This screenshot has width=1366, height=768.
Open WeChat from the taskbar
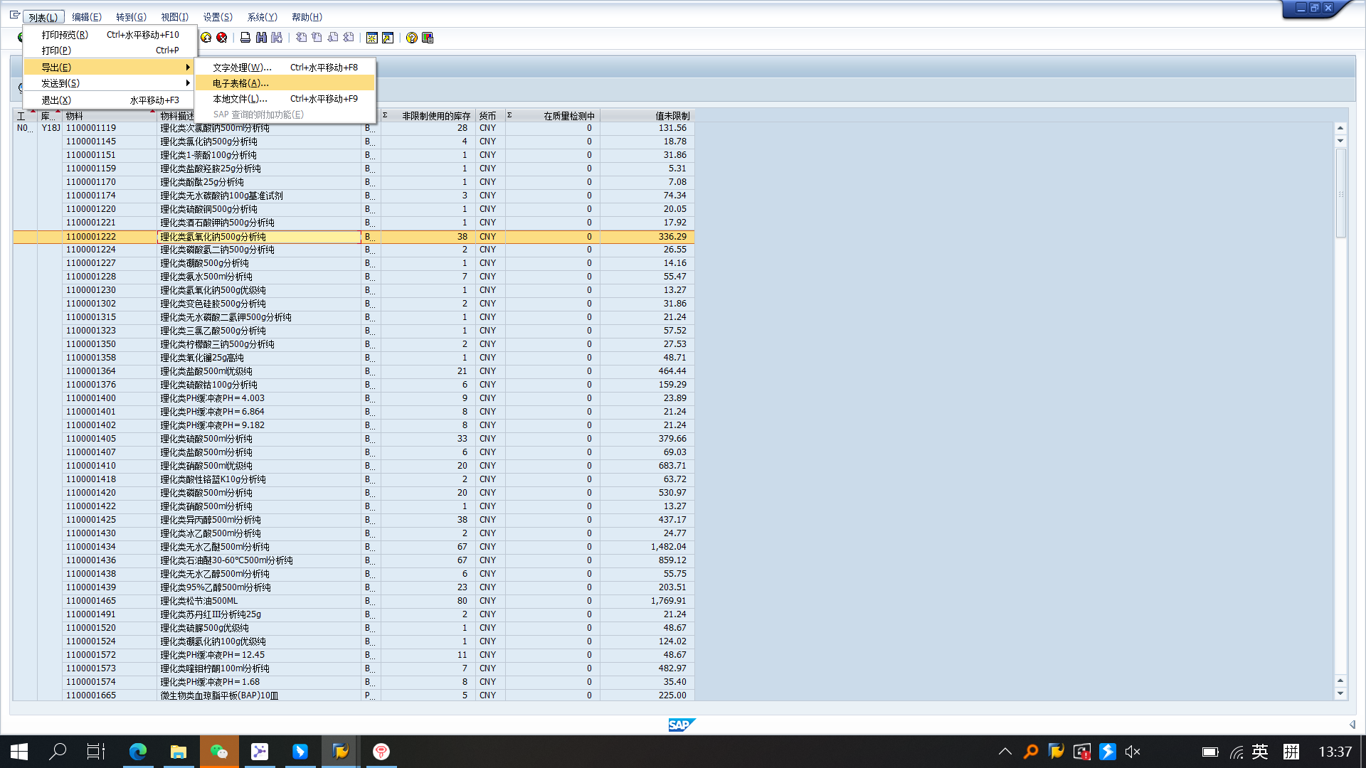tap(219, 752)
